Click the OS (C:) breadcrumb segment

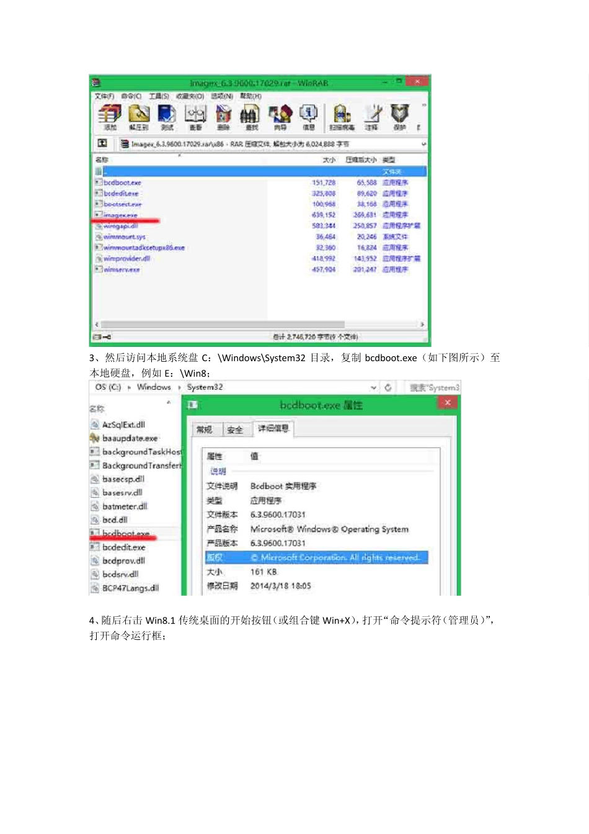(108, 387)
